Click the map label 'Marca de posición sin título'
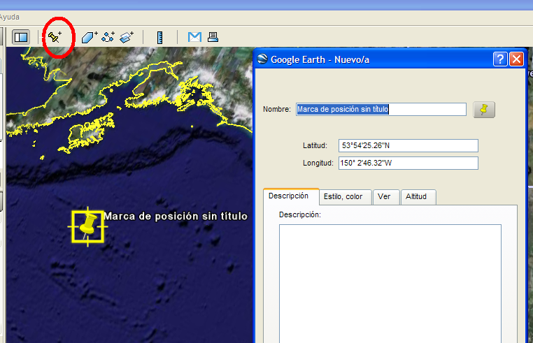This screenshot has width=533, height=343. 176,217
